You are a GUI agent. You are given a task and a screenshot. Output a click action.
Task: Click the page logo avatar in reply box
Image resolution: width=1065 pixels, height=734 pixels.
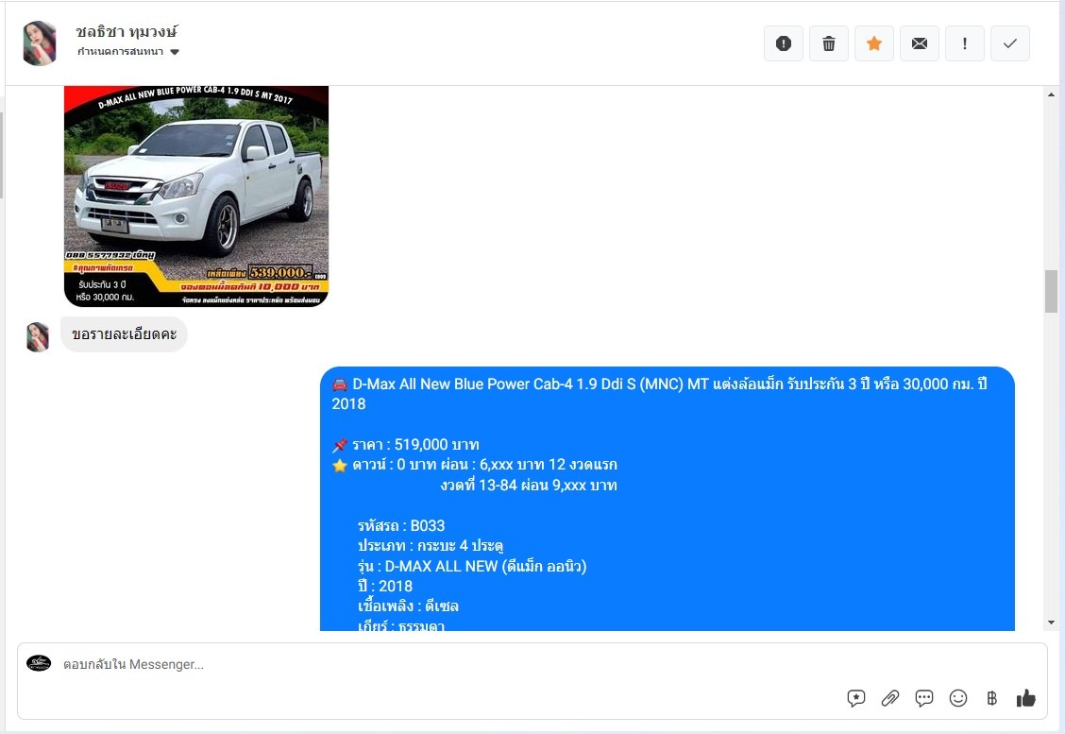point(39,663)
